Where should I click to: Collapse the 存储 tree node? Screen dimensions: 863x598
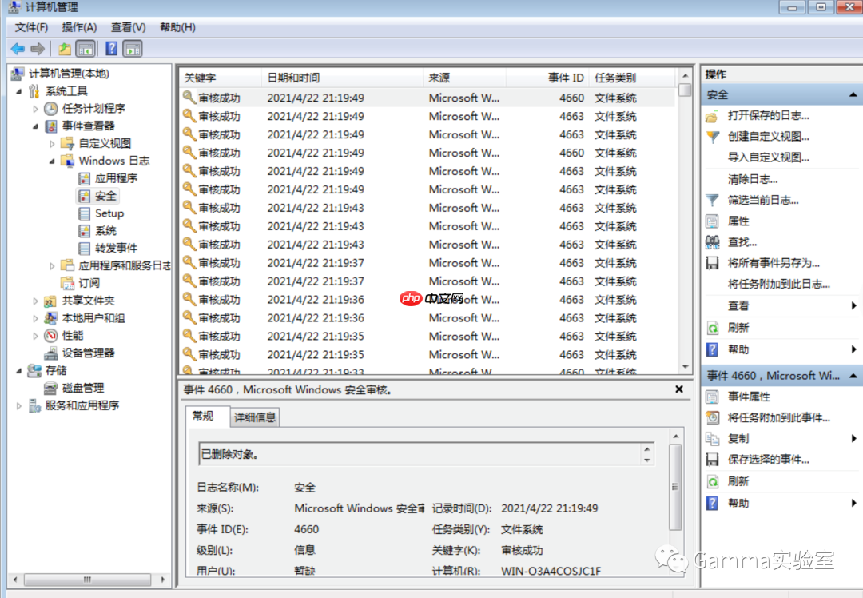coord(19,371)
